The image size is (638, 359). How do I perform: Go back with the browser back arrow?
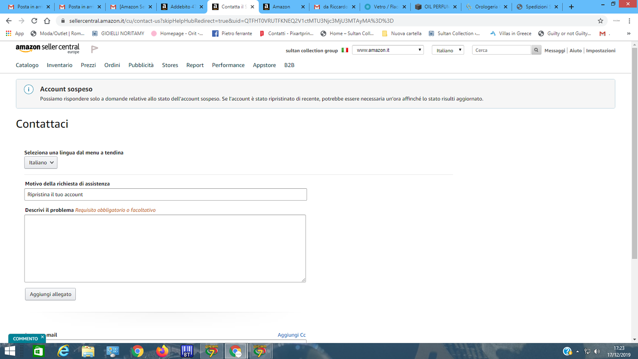click(x=9, y=21)
